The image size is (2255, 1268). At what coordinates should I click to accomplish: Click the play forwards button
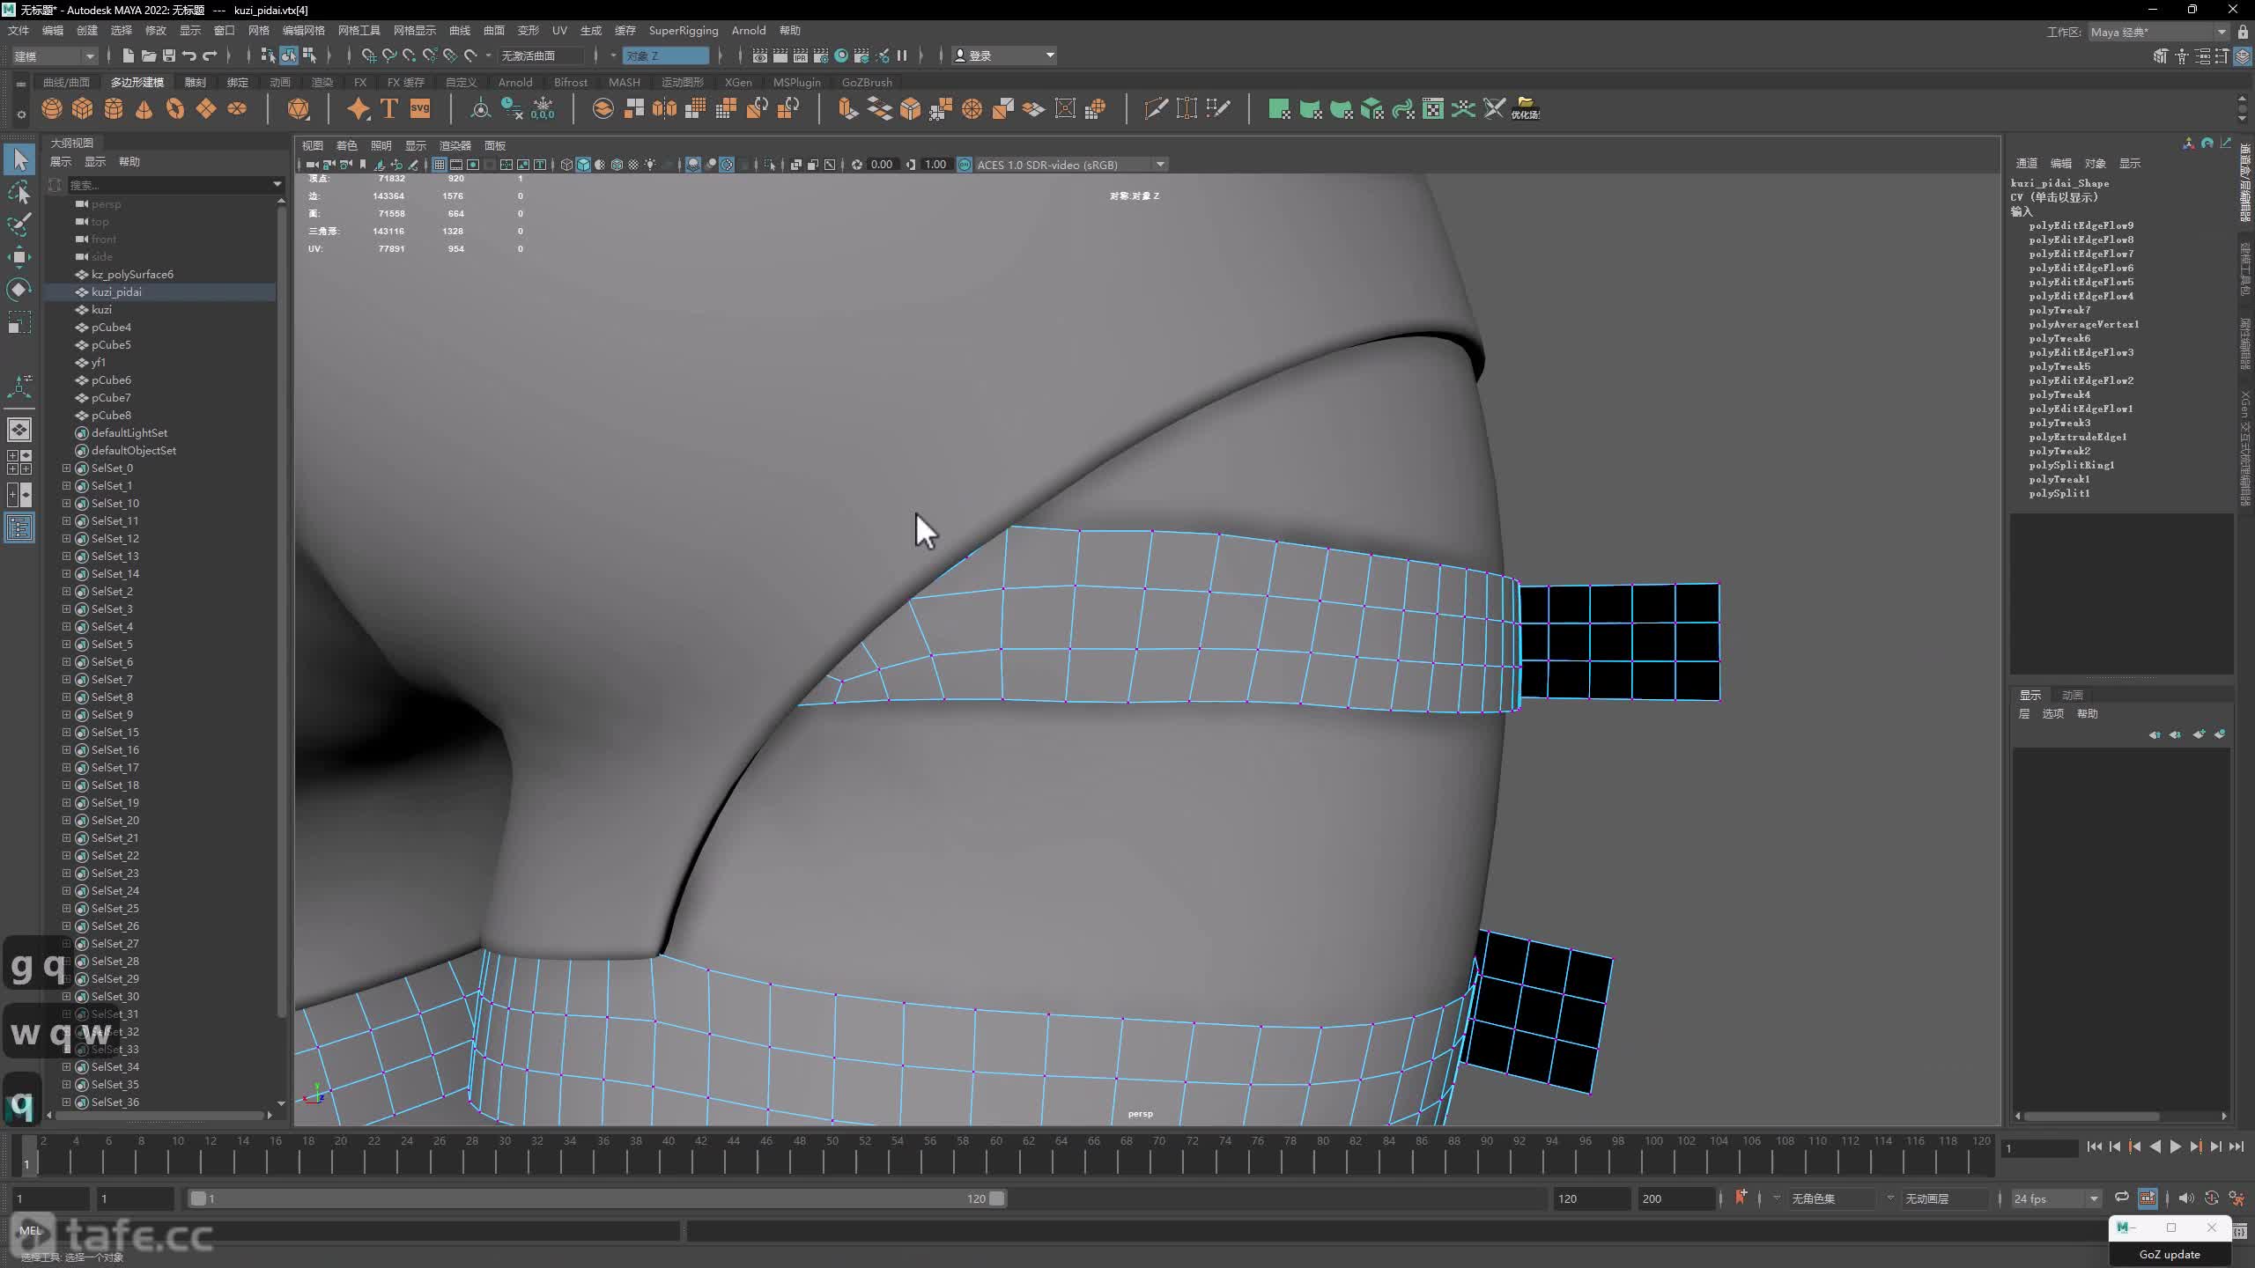[x=2175, y=1146]
